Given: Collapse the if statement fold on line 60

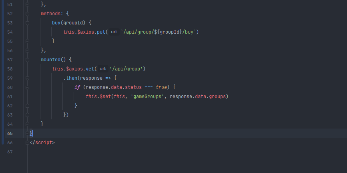Looking at the screenshot, I should (28, 87).
